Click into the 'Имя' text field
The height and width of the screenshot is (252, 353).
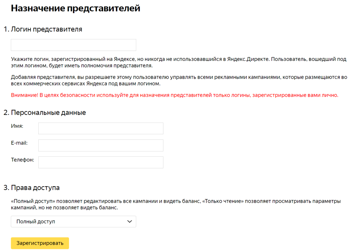(101, 128)
